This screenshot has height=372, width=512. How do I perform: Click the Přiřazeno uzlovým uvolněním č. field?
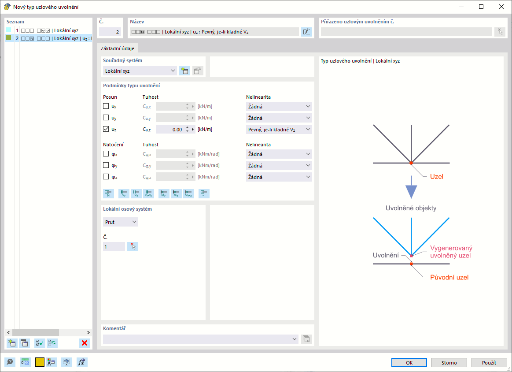pos(406,32)
